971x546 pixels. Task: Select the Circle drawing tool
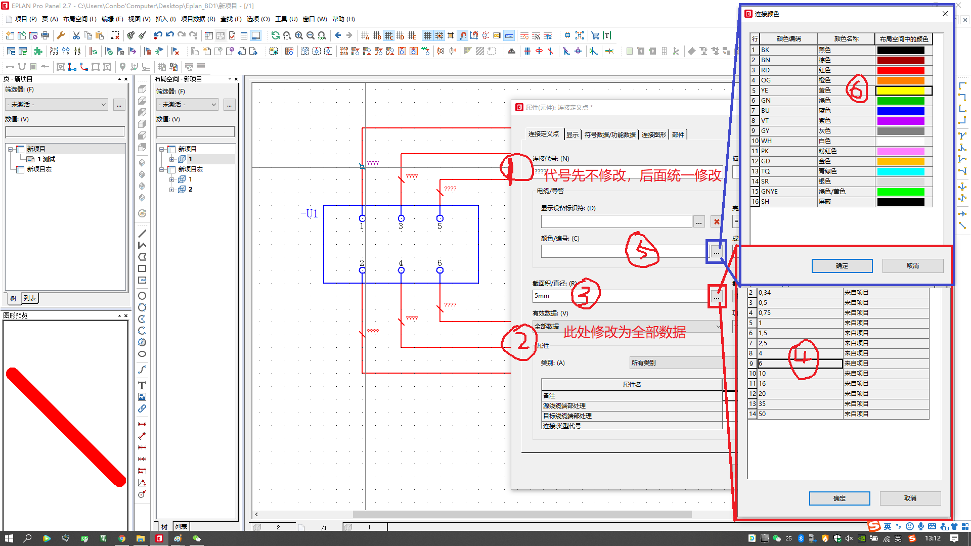click(142, 295)
